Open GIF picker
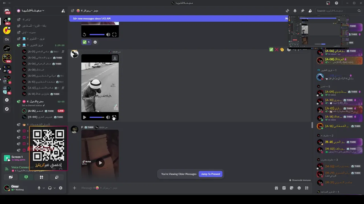The width and height of the screenshot is (364, 204). (x=284, y=188)
